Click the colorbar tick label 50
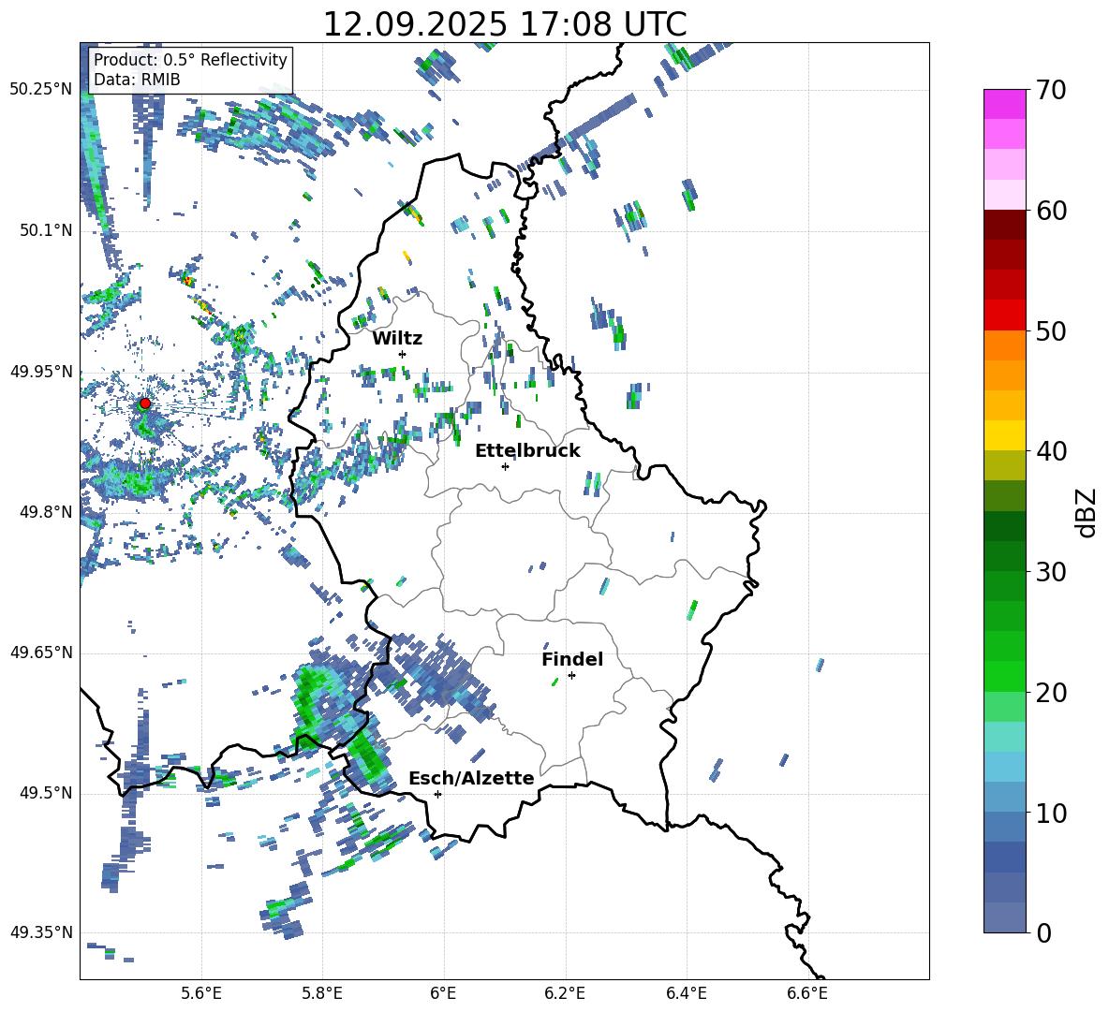Screen dimensions: 1109x1012 click(x=1051, y=330)
